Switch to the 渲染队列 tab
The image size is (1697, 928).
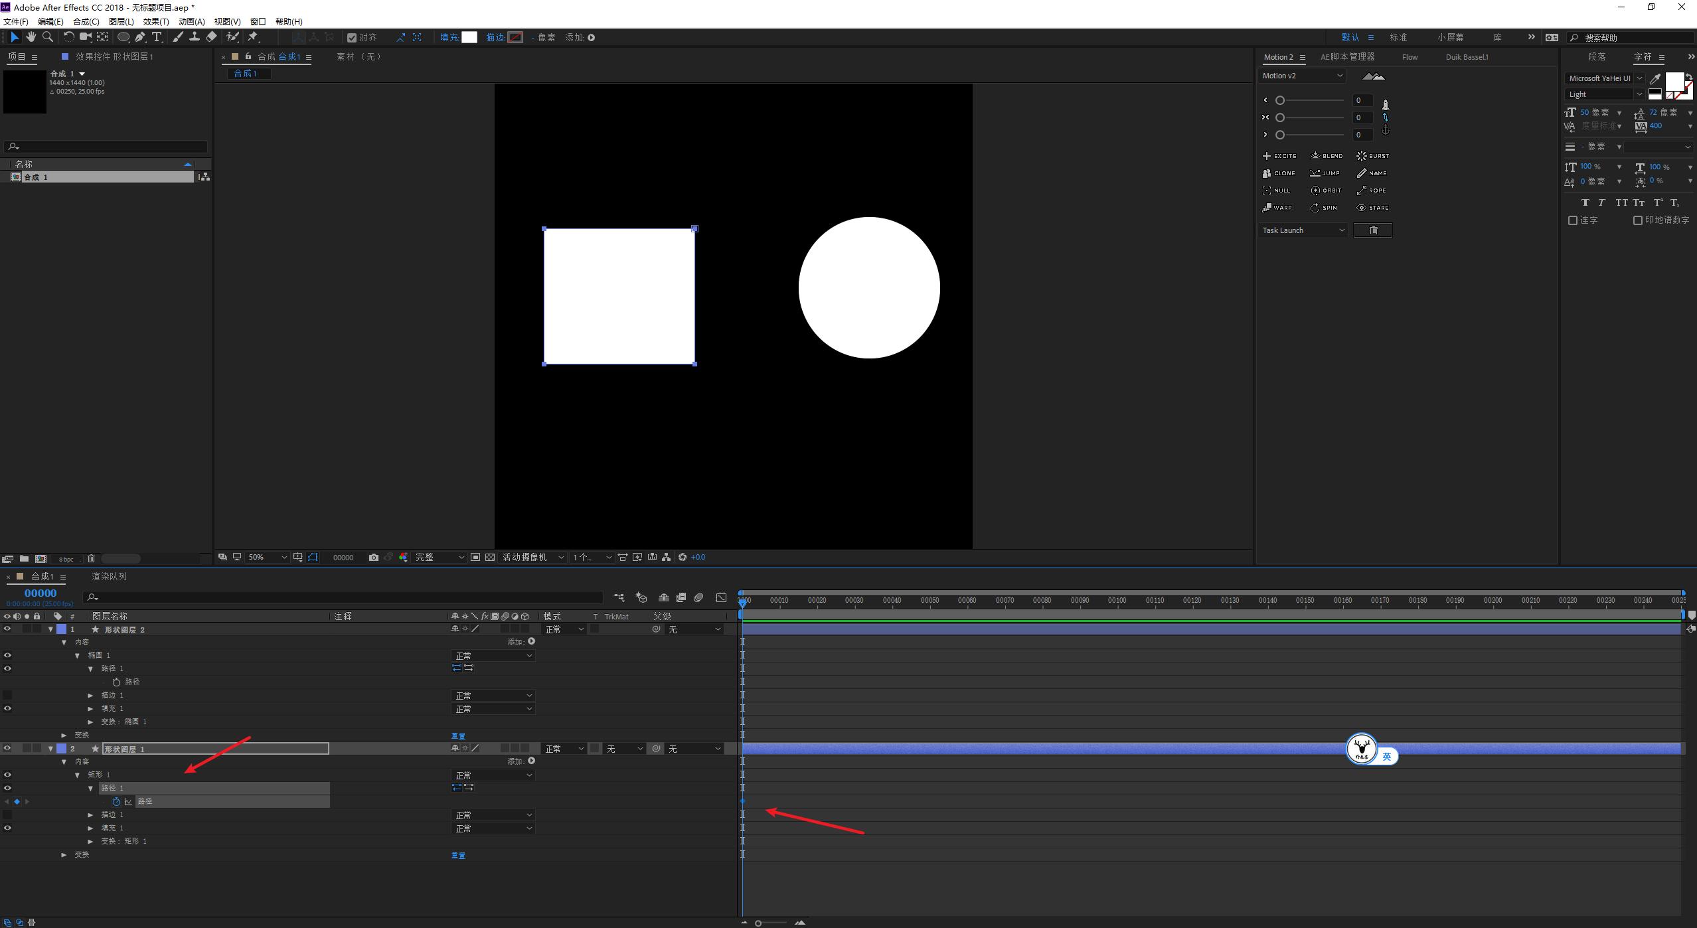[x=109, y=576]
